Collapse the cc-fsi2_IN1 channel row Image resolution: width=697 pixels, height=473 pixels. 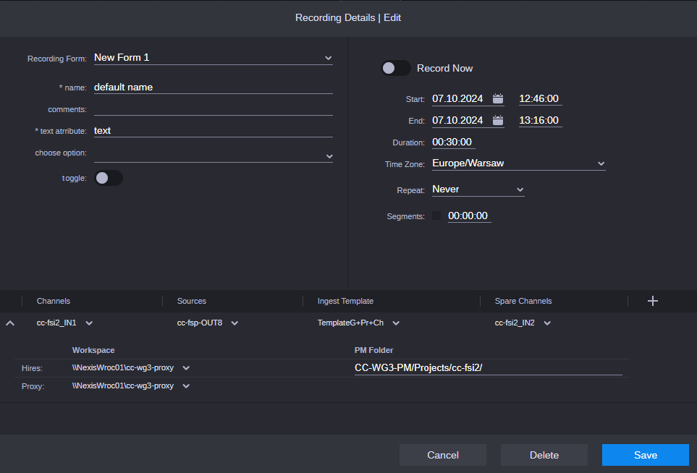coord(10,323)
